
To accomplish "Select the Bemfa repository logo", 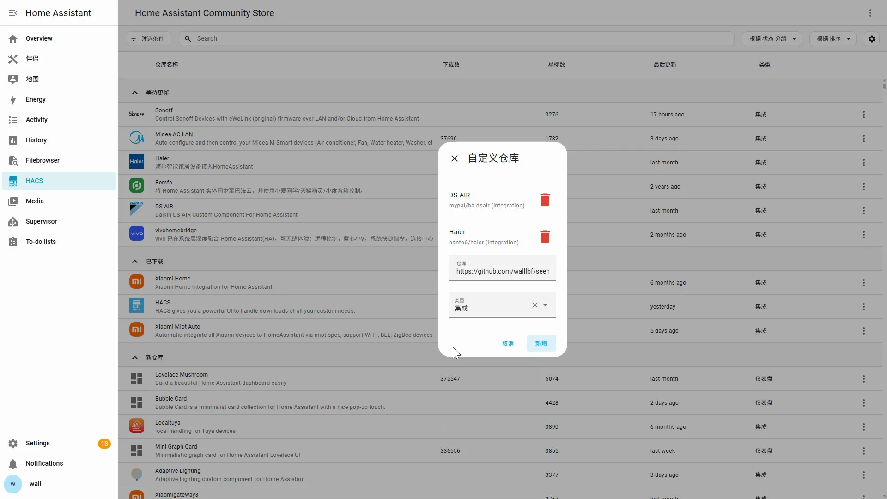I will [x=137, y=185].
